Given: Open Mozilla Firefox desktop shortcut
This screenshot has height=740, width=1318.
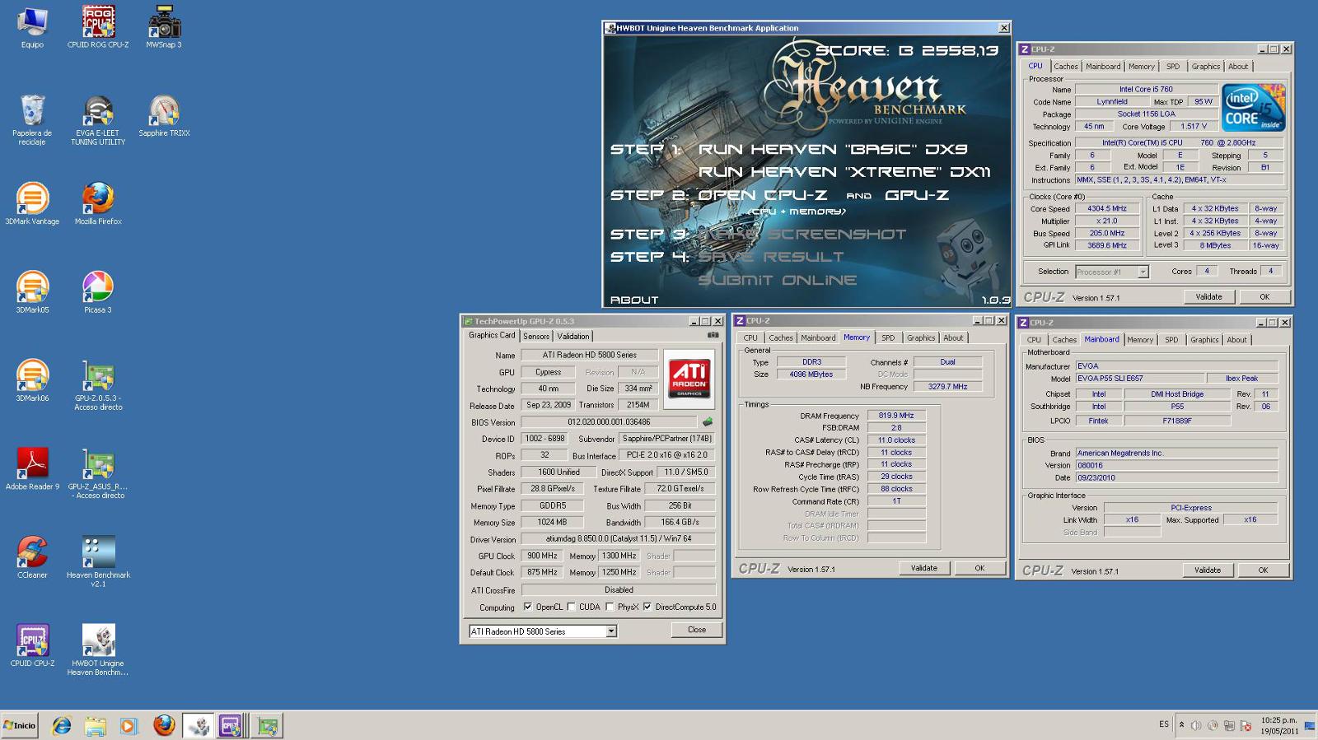Looking at the screenshot, I should 98,203.
